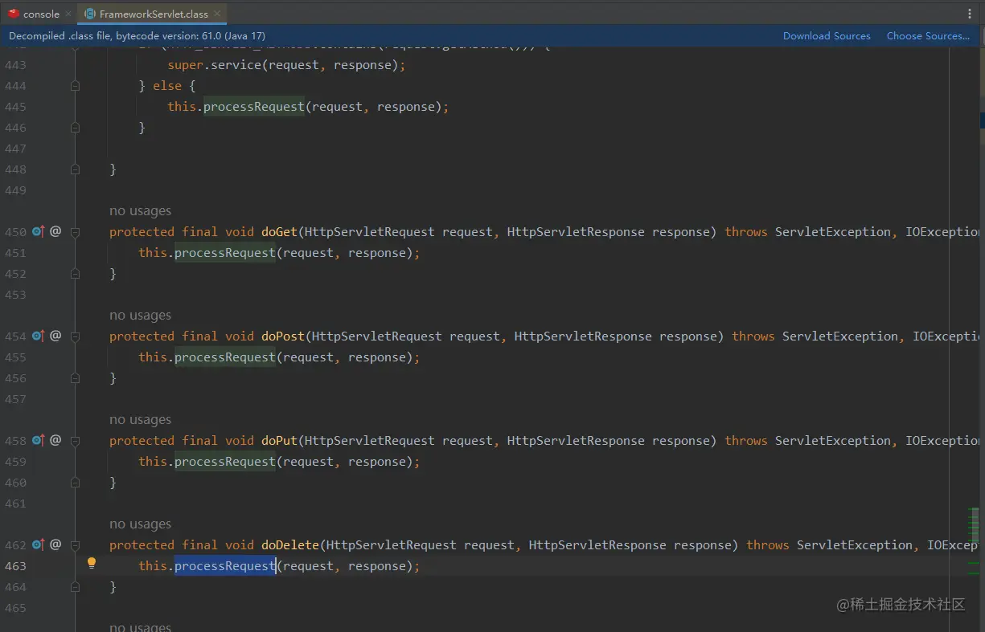Click "throws" keyword in the doGet signature

[x=746, y=232]
